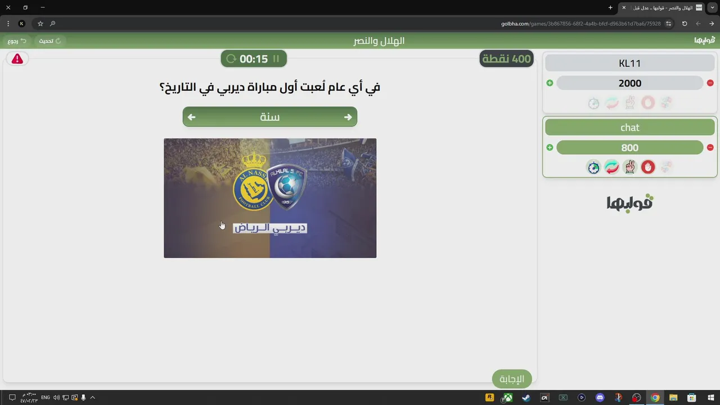
Task: Use KL11 team's dice helper
Action: point(666,103)
